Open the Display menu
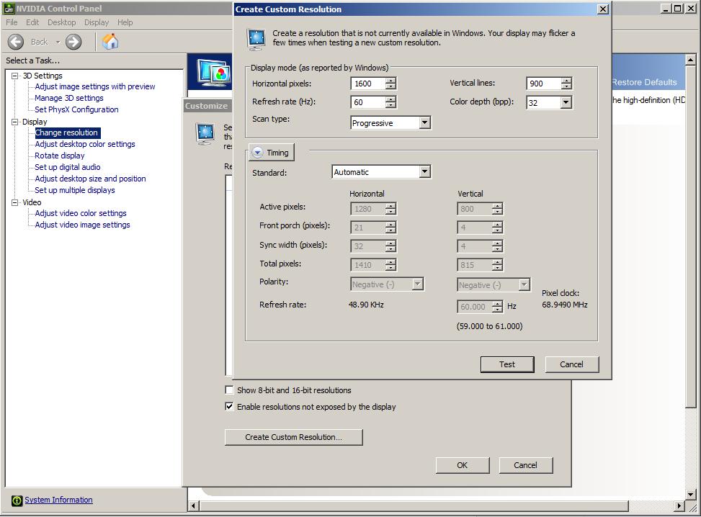Screen dimensions: 701x517 tap(96, 22)
